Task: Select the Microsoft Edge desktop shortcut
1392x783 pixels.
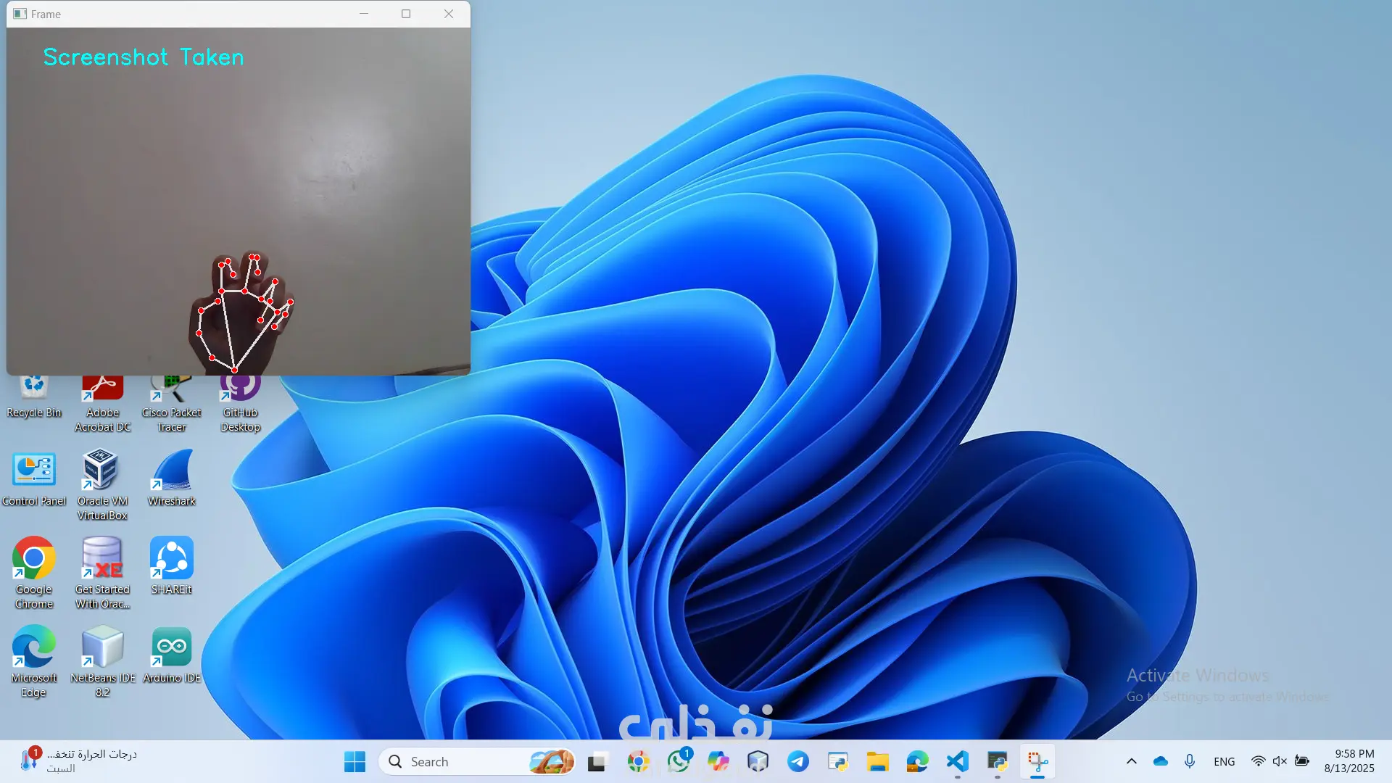Action: pyautogui.click(x=33, y=661)
